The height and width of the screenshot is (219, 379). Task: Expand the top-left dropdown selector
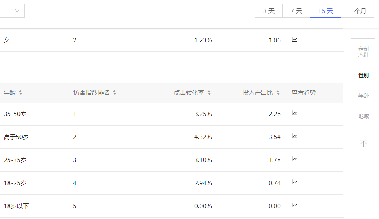(17, 11)
